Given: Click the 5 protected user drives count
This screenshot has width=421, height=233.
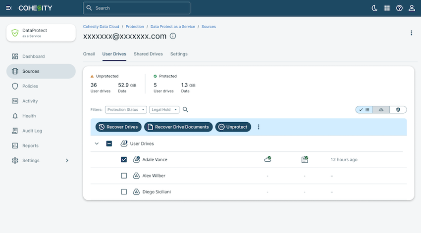Looking at the screenshot, I should coord(155,85).
